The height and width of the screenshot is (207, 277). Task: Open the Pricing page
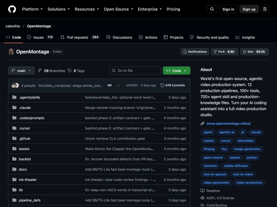173,9
